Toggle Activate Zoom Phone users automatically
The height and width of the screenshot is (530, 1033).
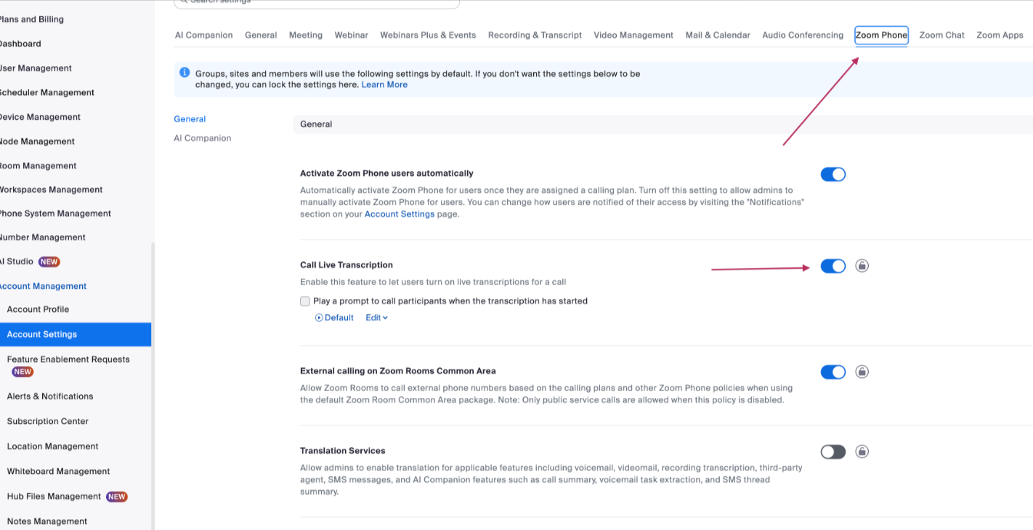coord(833,174)
